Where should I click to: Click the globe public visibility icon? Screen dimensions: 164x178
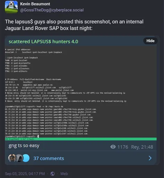(52, 174)
